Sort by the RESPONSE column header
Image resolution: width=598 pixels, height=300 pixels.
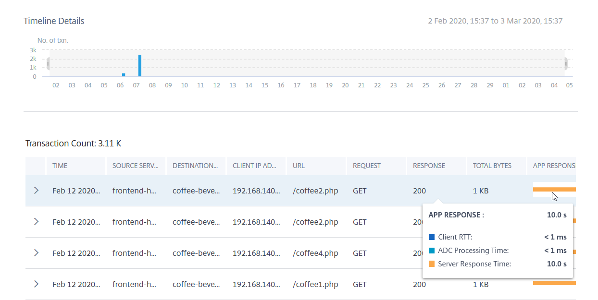(x=429, y=166)
